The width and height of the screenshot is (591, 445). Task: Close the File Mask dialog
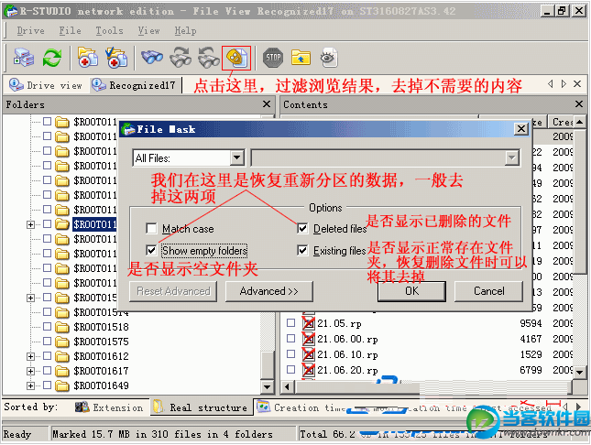(521, 129)
